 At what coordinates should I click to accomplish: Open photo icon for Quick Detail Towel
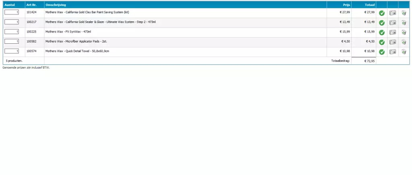tap(393, 52)
